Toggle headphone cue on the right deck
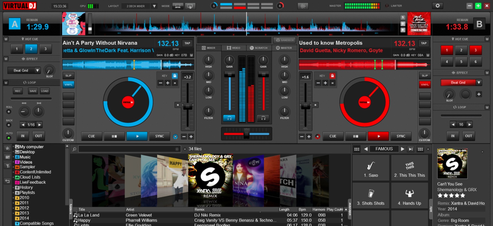Screen dimensions: 493x226 (263, 118)
